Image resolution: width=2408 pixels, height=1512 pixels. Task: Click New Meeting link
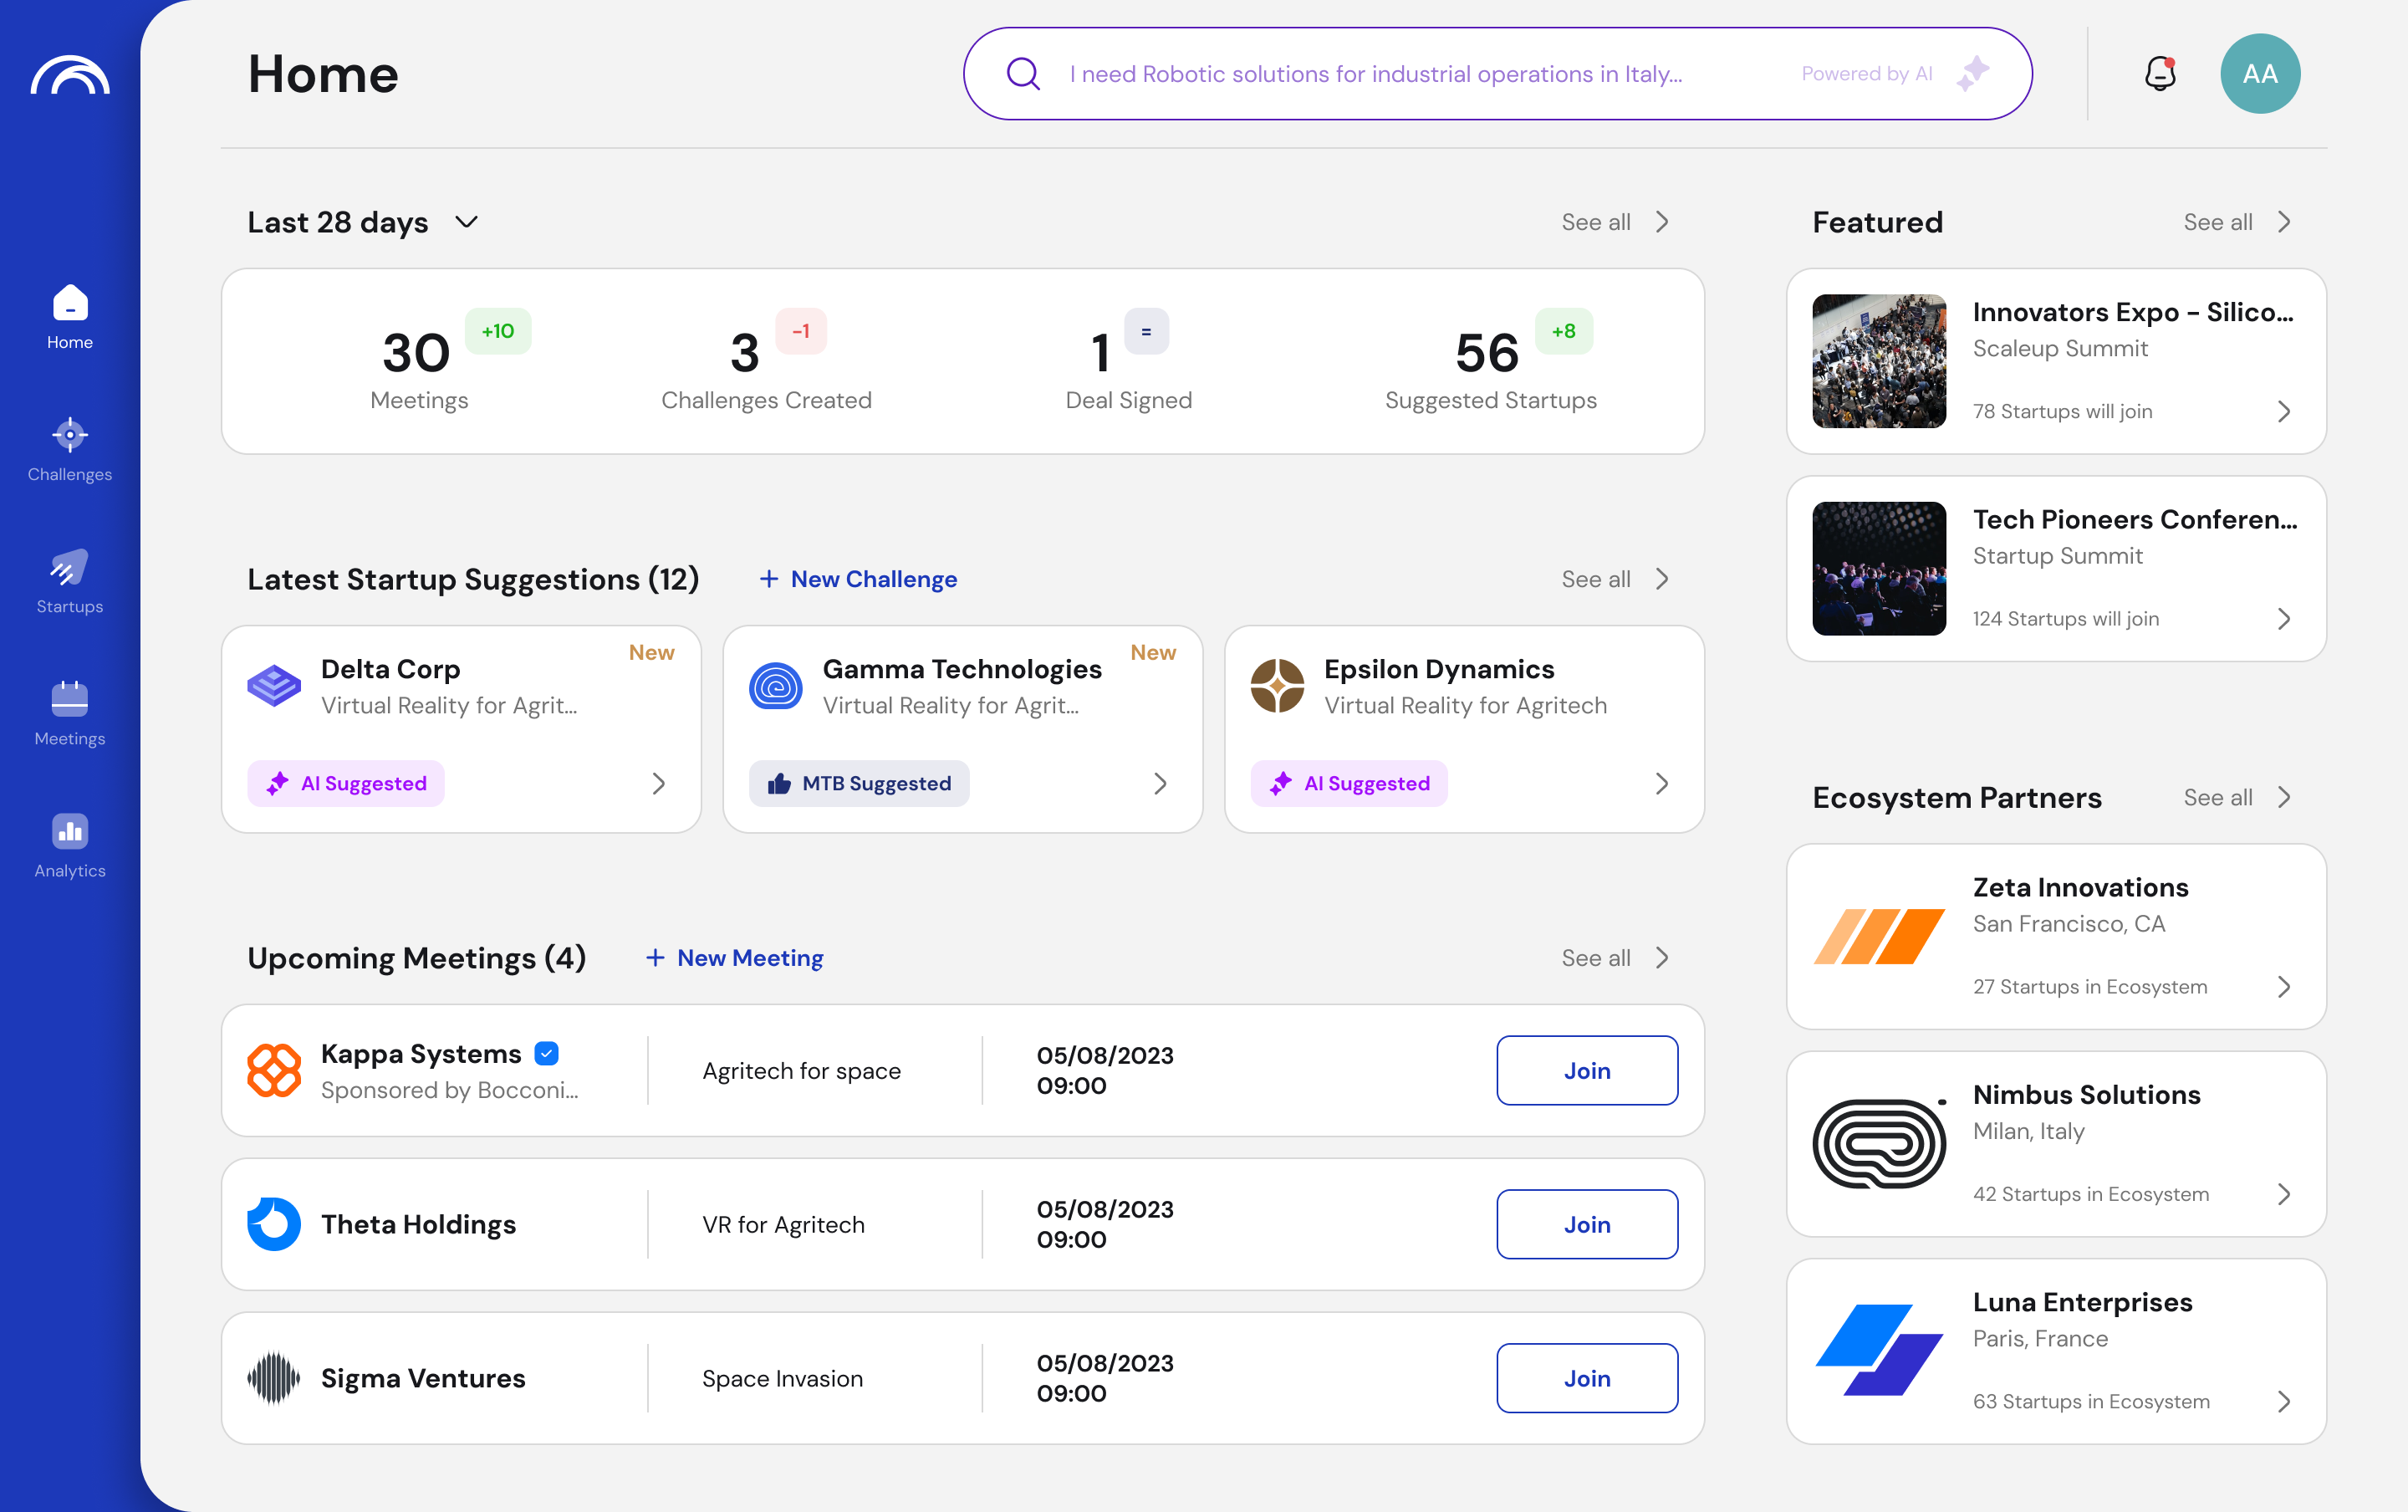click(x=735, y=958)
